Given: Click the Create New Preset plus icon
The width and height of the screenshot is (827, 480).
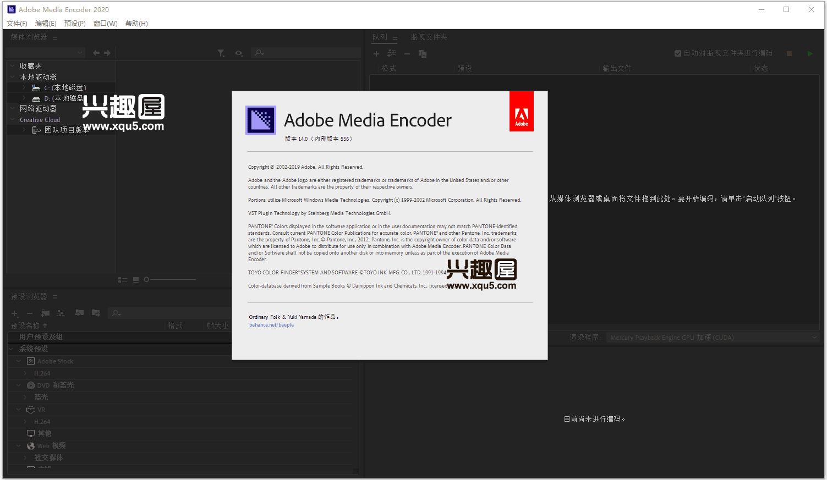Looking at the screenshot, I should [15, 313].
